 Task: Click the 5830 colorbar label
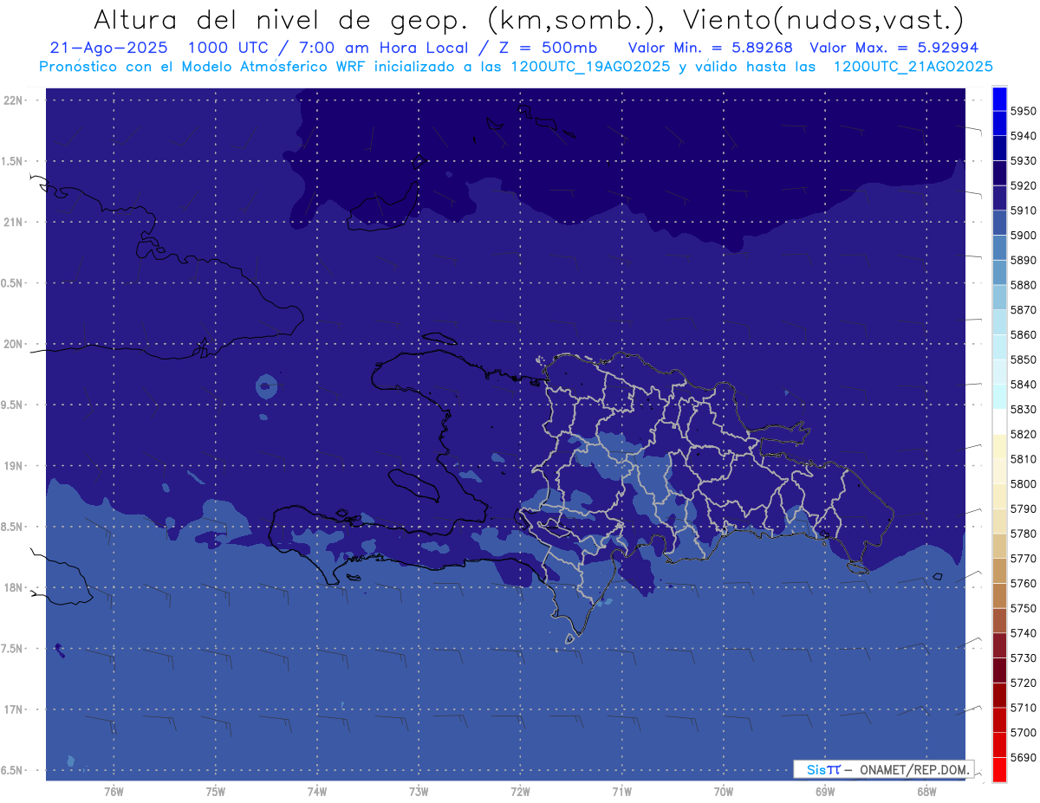(x=1024, y=409)
